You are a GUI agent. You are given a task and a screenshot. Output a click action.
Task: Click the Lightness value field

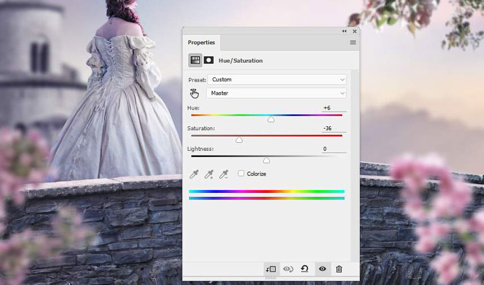pyautogui.click(x=334, y=149)
